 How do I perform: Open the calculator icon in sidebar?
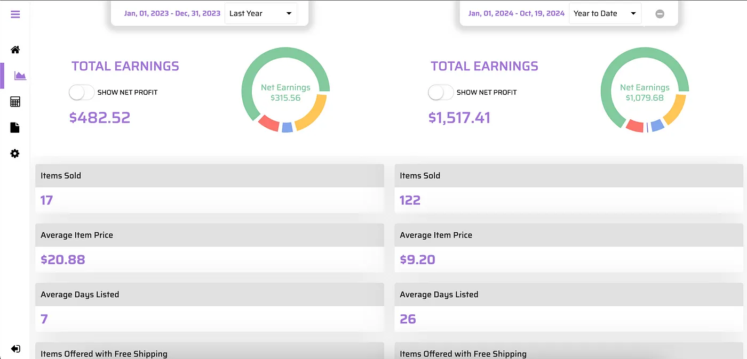tap(15, 102)
